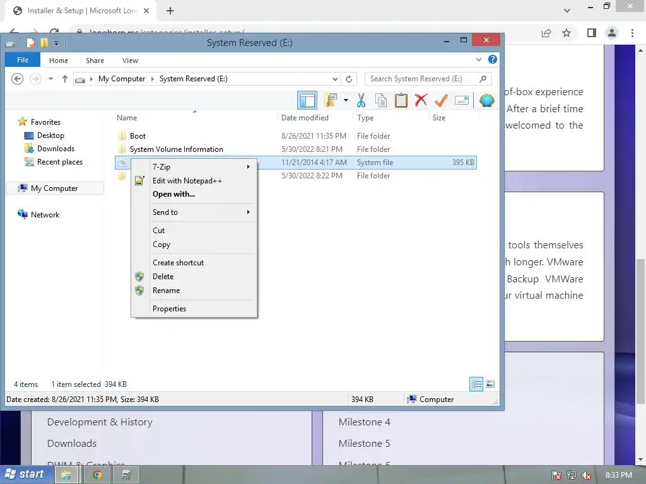The width and height of the screenshot is (646, 484).
Task: Choose Rename in the context menu
Action: [194, 291]
